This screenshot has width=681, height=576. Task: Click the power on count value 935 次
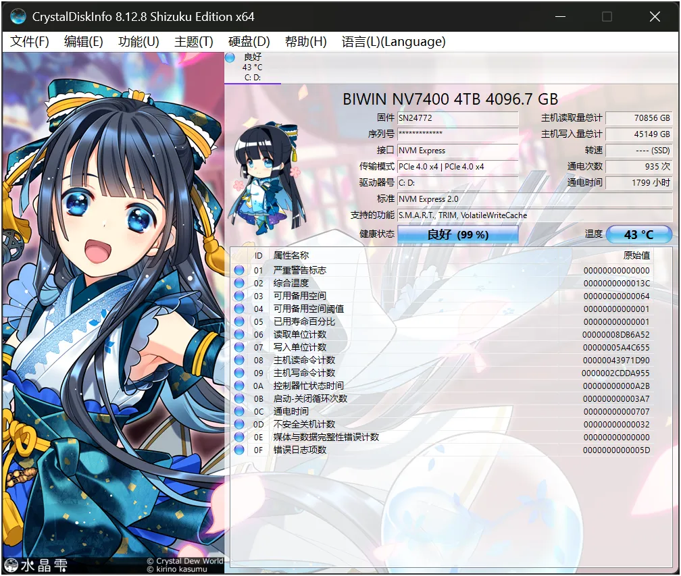coord(638,167)
